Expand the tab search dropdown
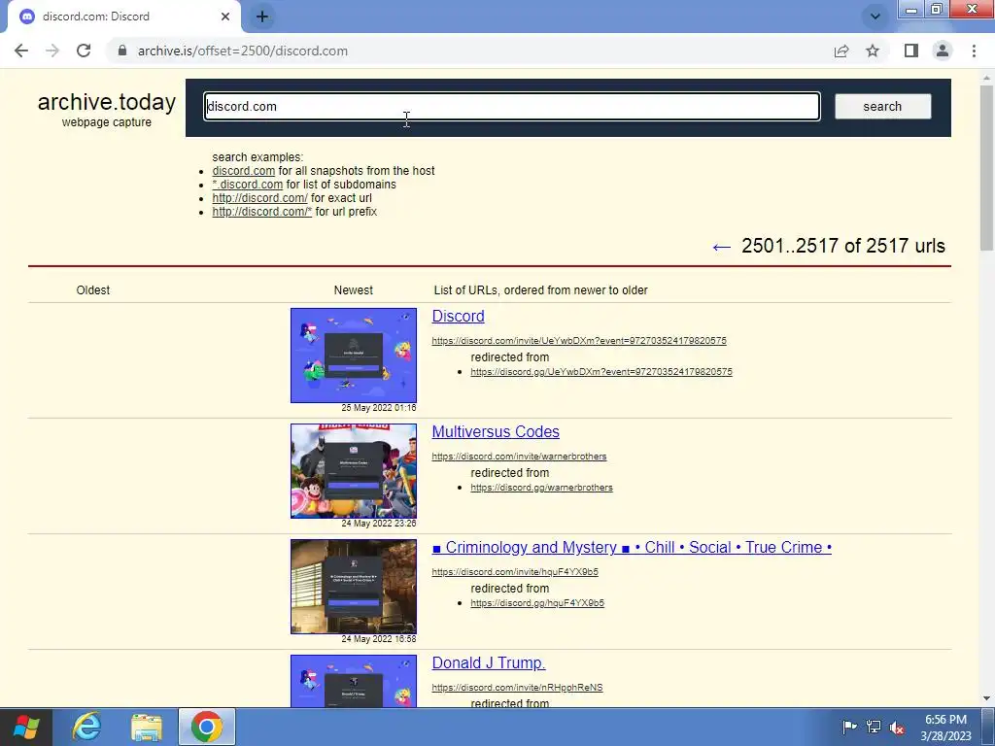This screenshot has height=746, width=995. [x=875, y=17]
